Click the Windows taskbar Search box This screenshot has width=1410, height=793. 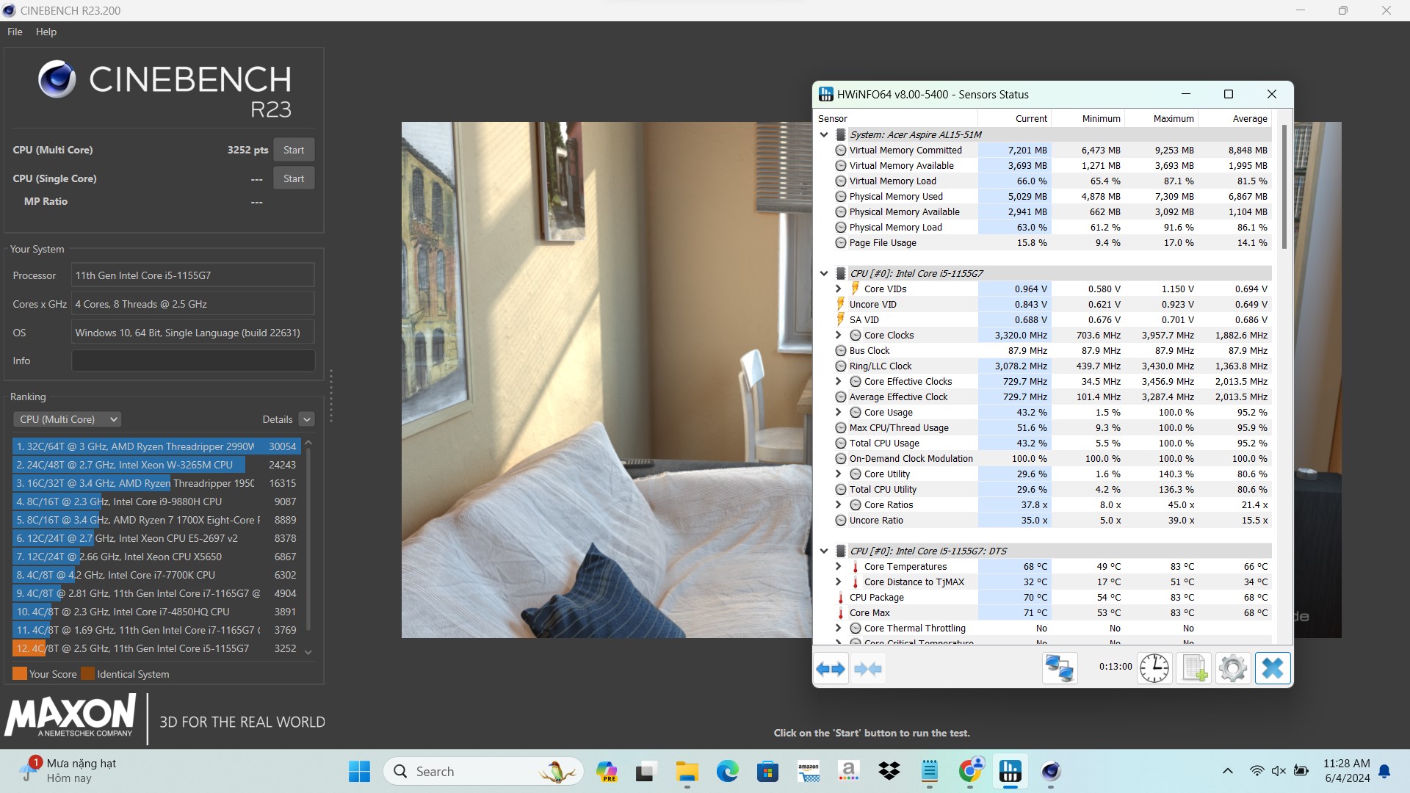483,771
